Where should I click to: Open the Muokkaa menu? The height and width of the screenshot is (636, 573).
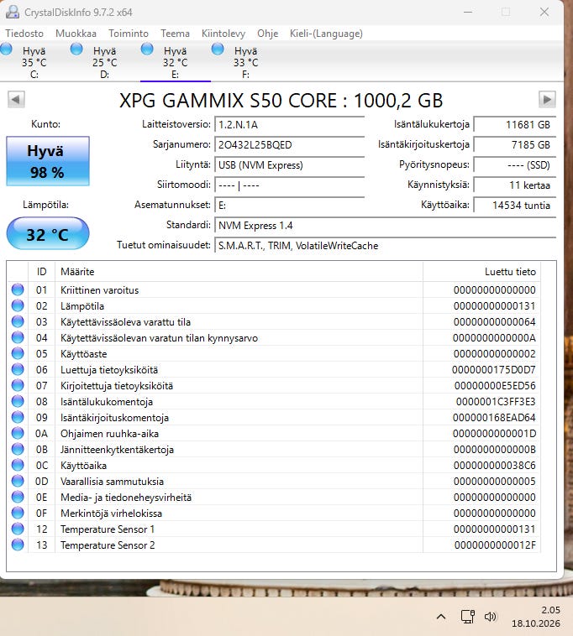pyautogui.click(x=76, y=34)
